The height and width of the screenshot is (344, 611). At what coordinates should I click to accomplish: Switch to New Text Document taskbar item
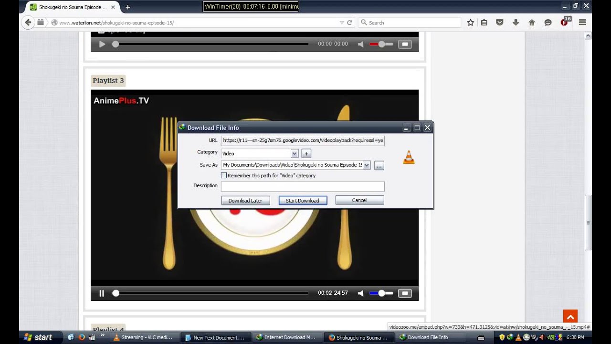point(215,337)
